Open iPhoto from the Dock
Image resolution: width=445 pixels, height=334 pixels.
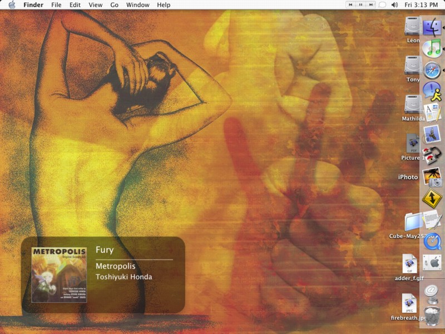(432, 177)
